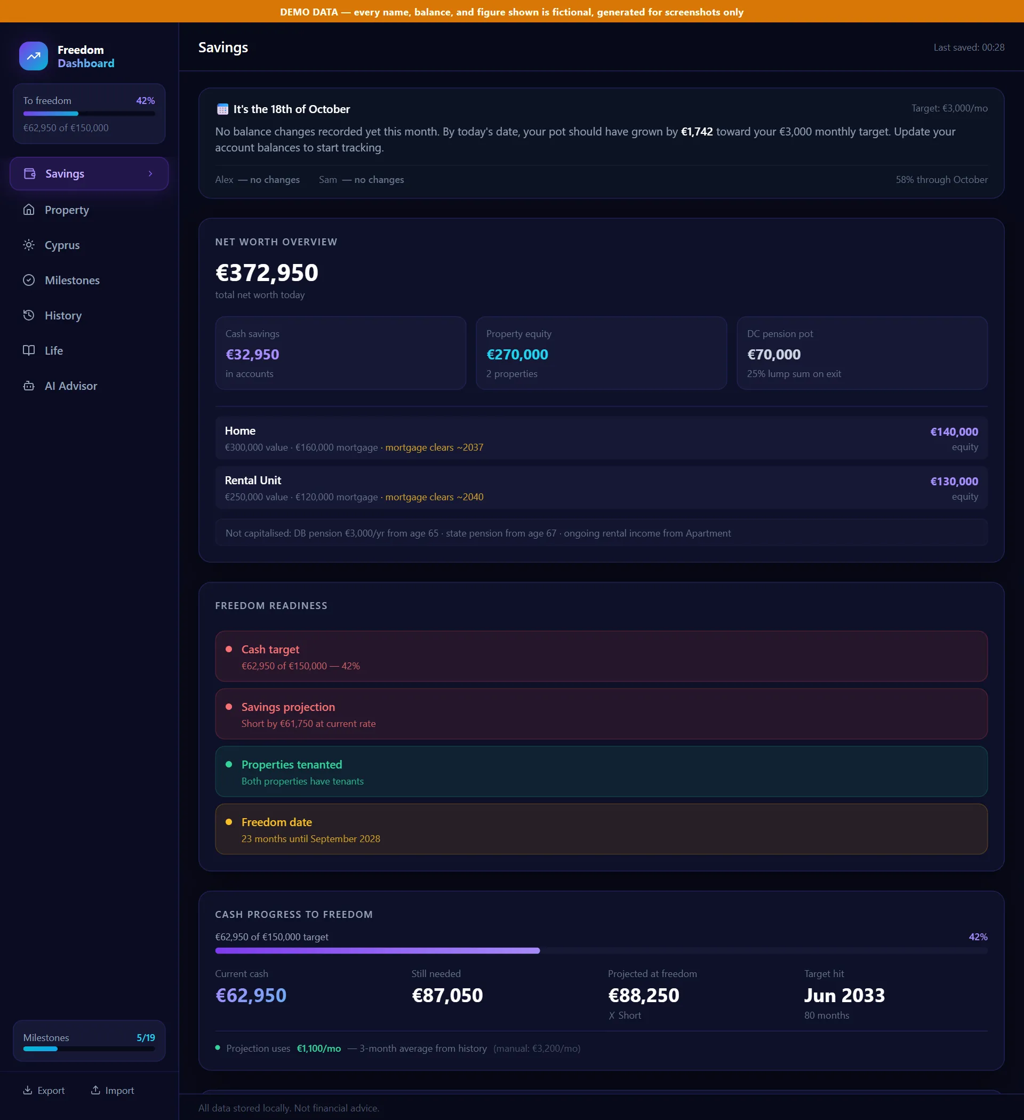This screenshot has height=1120, width=1024.
Task: Go to the Milestones page
Action: (89, 280)
